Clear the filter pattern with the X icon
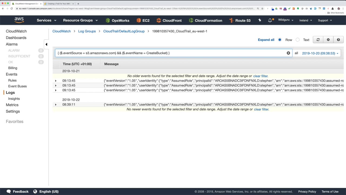The height and width of the screenshot is (195, 346). point(288,53)
